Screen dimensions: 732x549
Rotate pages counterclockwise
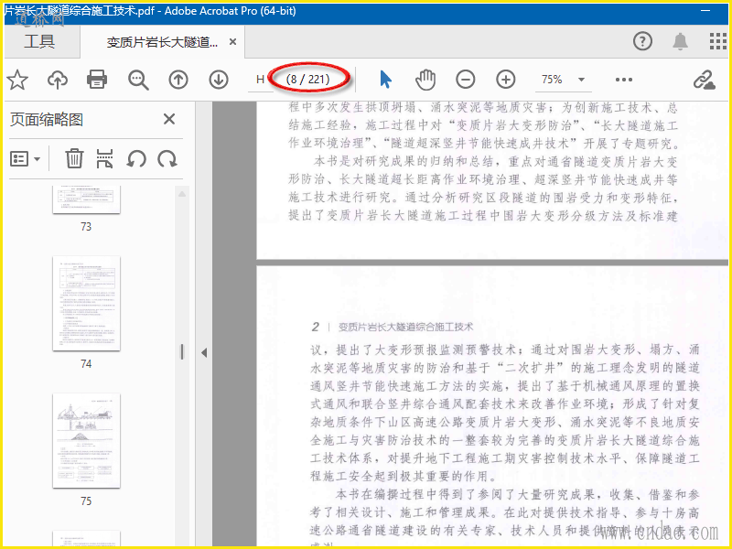[x=135, y=159]
